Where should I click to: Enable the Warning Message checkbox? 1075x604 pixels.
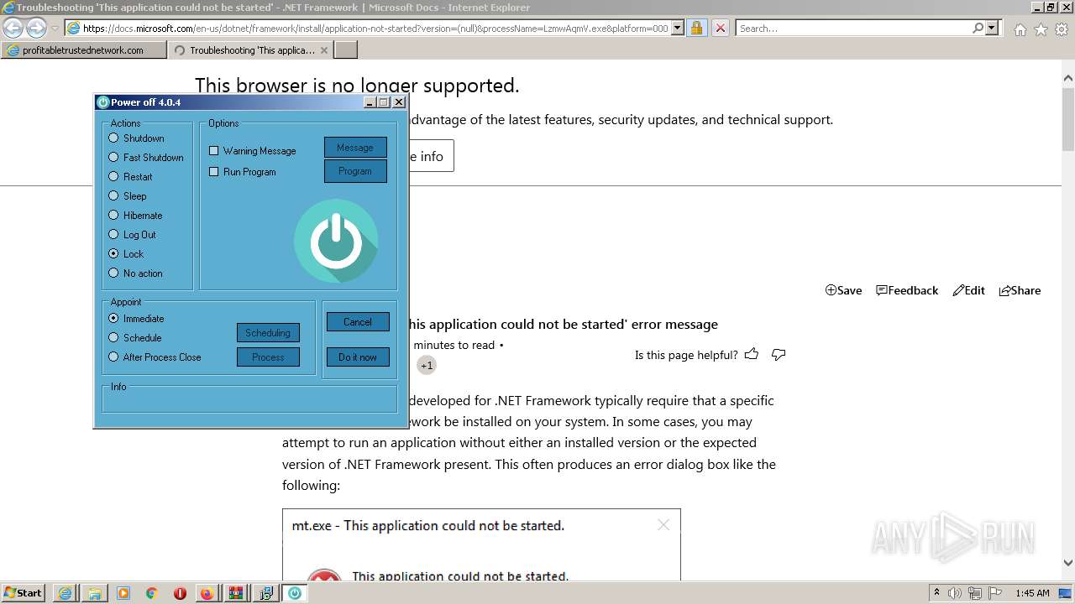pyautogui.click(x=213, y=151)
